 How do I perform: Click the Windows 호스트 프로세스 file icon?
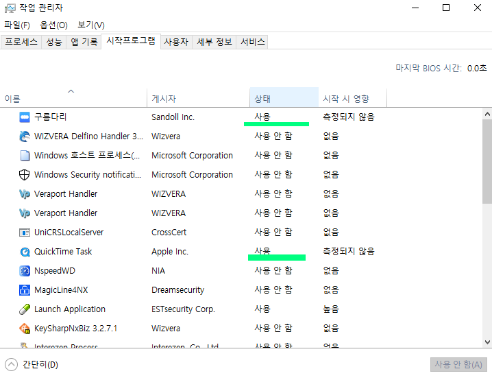pos(25,156)
